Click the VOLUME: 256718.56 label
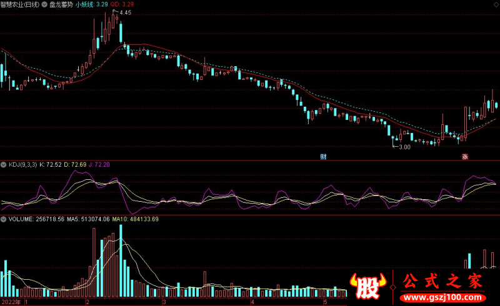 36,219
